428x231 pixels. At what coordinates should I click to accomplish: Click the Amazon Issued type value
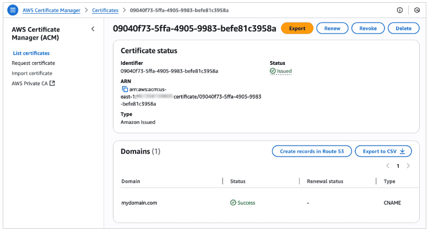[138, 122]
